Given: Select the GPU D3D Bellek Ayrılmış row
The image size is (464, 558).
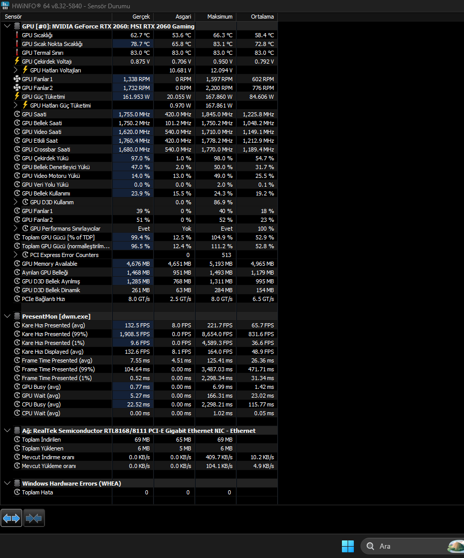Looking at the screenshot, I should pos(139,281).
